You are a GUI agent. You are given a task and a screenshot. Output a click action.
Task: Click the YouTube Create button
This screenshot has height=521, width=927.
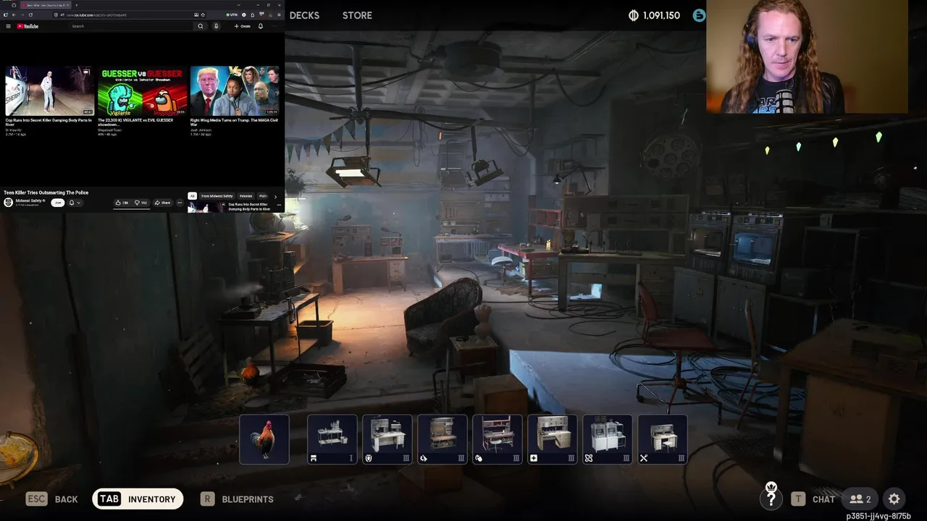click(x=243, y=26)
